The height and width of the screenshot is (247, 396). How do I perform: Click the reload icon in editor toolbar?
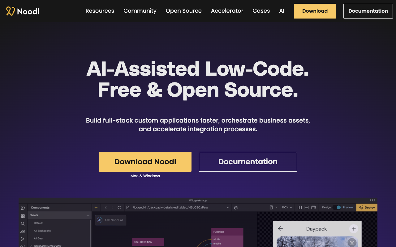pyautogui.click(x=119, y=207)
